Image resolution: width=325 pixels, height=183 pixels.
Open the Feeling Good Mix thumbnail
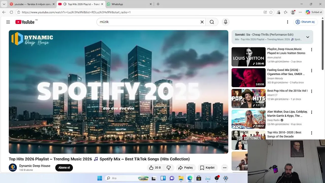[248, 78]
